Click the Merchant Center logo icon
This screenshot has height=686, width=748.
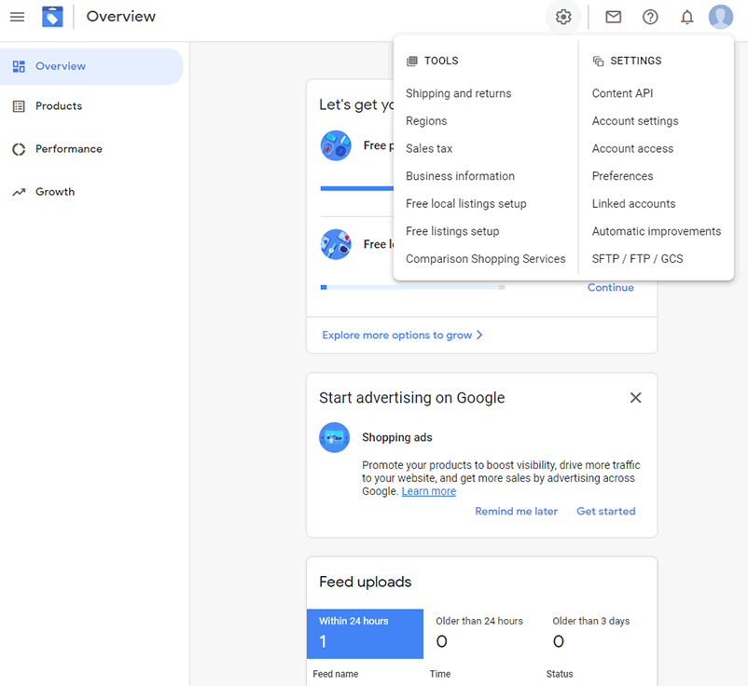[52, 17]
